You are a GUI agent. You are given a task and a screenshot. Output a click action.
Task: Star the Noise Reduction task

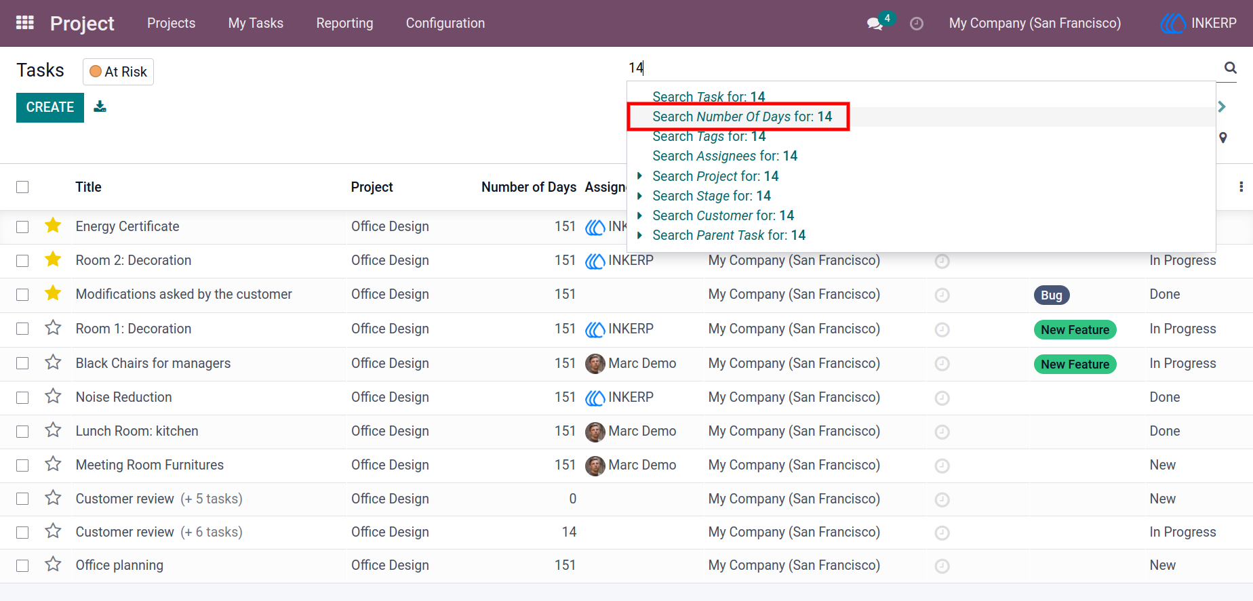[x=53, y=396]
